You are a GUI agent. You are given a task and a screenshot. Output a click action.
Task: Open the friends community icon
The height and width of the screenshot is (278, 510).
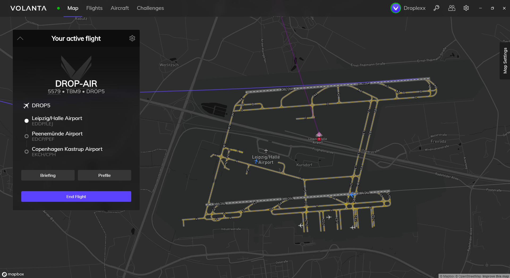[x=452, y=8]
